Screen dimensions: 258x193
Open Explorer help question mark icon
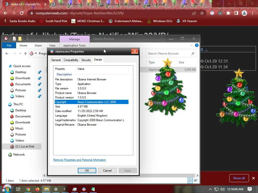tap(197, 45)
